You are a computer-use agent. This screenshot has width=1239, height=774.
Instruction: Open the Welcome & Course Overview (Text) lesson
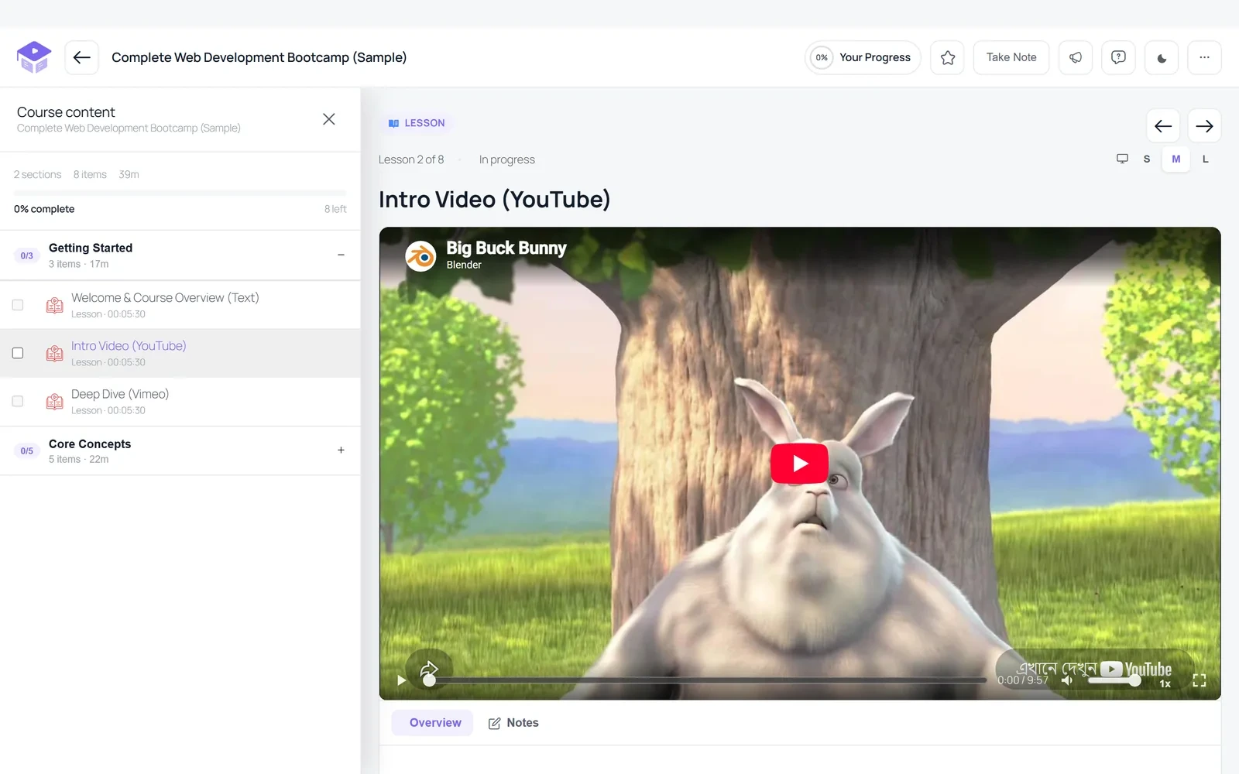(165, 298)
